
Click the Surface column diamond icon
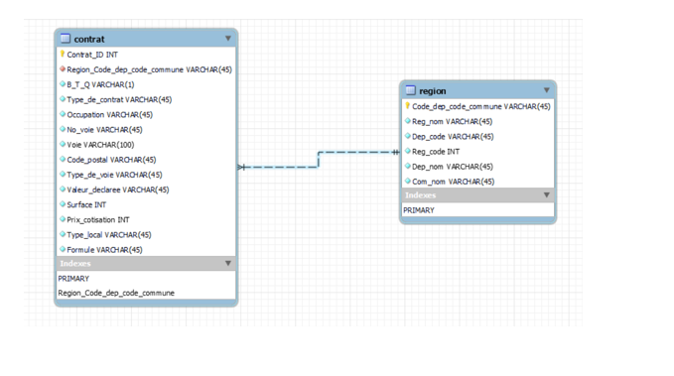tap(63, 204)
